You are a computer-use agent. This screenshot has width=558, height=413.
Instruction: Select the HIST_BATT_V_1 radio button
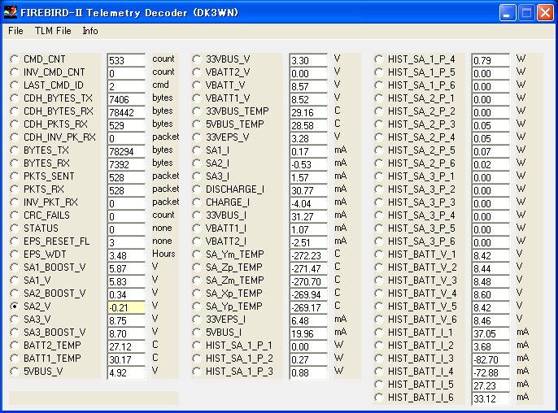(379, 254)
